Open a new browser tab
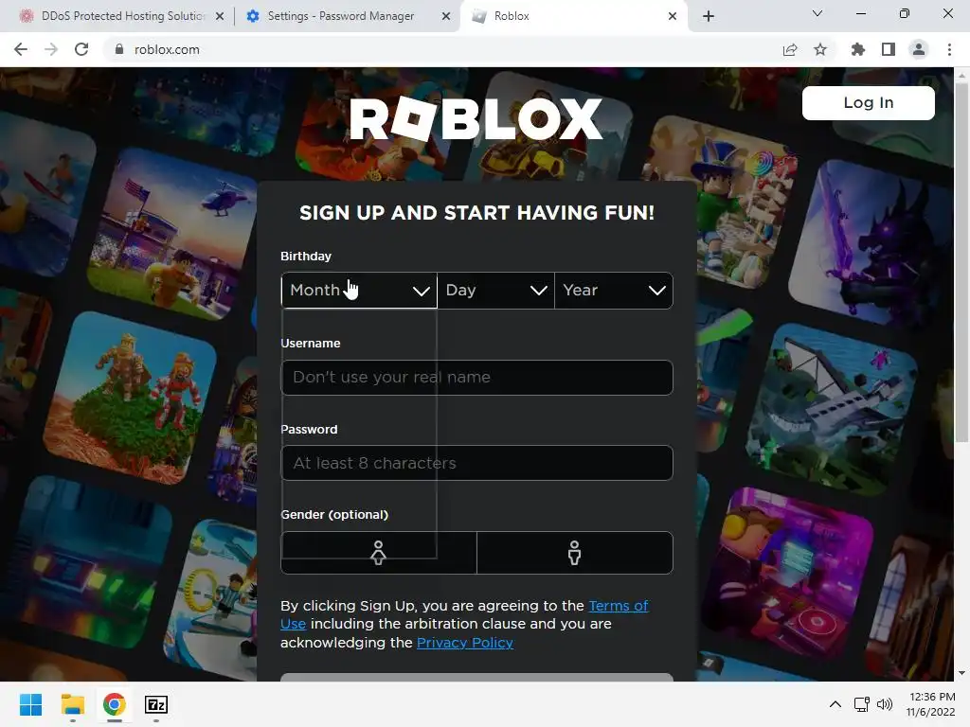 tap(709, 16)
